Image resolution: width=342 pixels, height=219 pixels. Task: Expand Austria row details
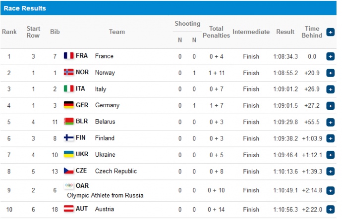point(331,210)
